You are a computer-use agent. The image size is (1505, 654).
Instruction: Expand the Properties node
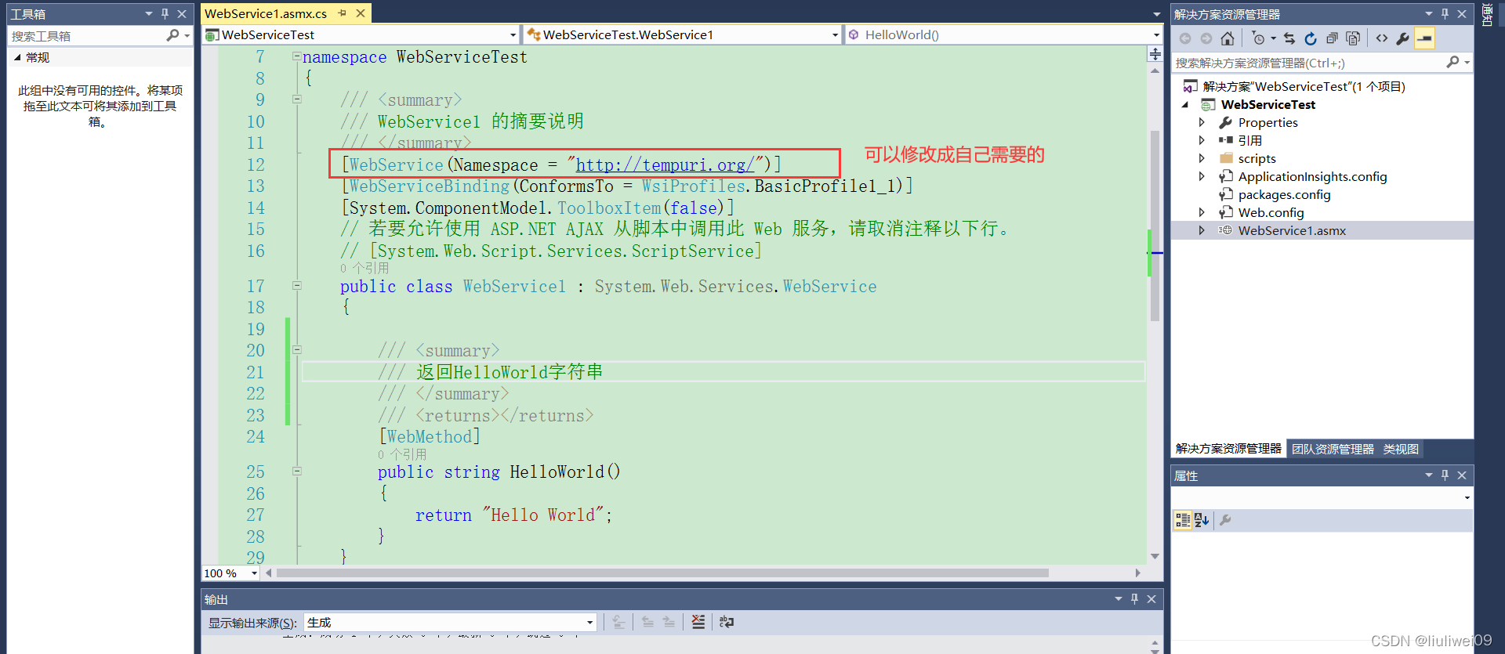coord(1202,122)
